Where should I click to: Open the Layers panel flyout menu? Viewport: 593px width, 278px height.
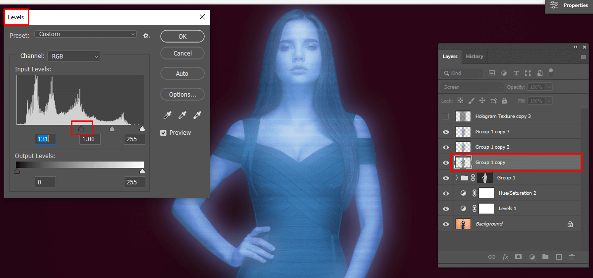(583, 56)
